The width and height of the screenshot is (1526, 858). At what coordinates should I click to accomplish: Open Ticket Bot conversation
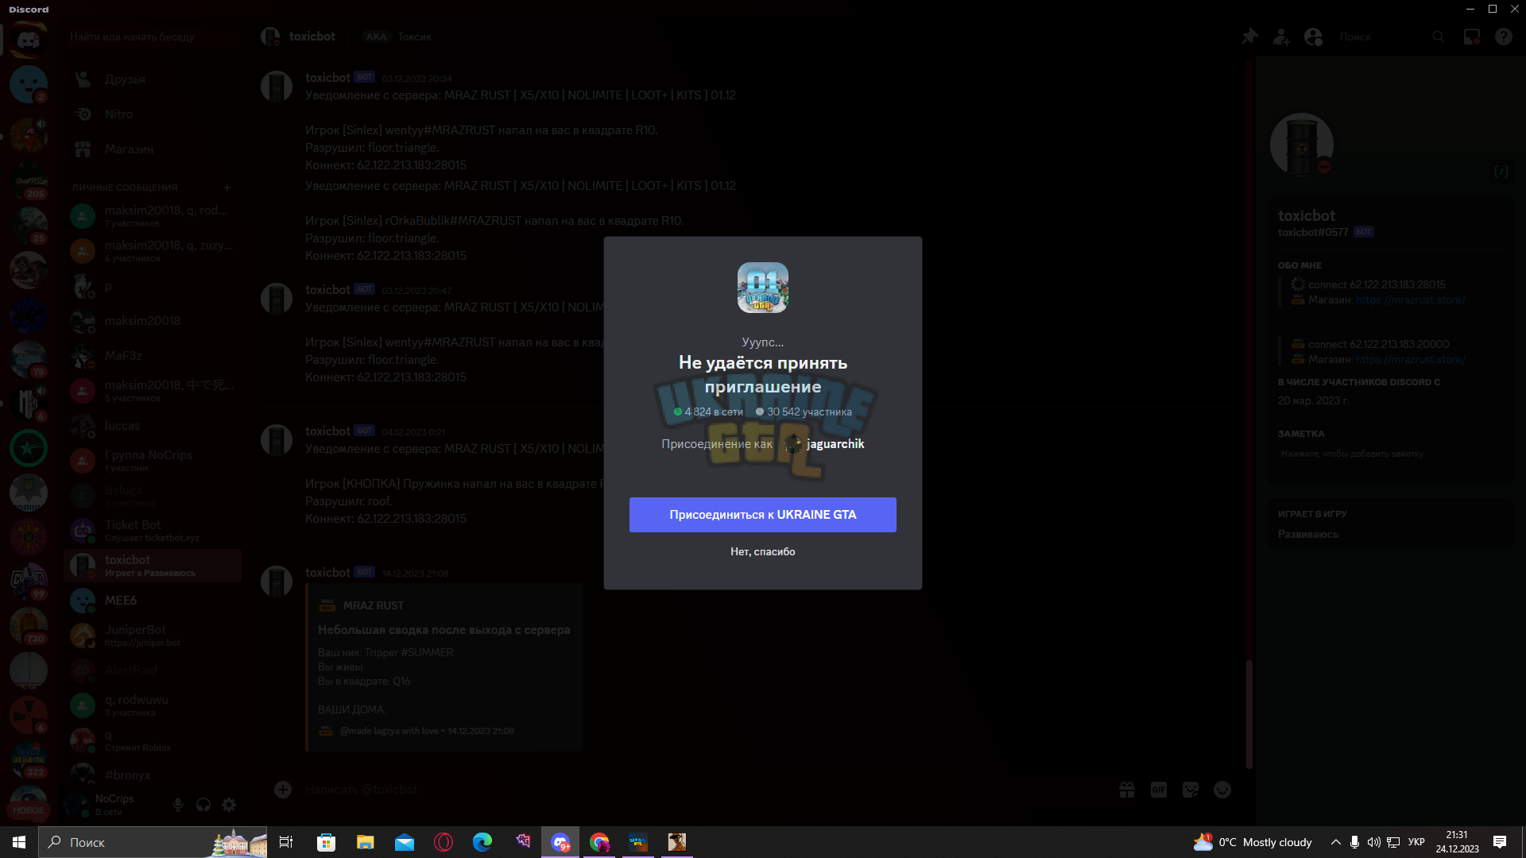tap(153, 531)
